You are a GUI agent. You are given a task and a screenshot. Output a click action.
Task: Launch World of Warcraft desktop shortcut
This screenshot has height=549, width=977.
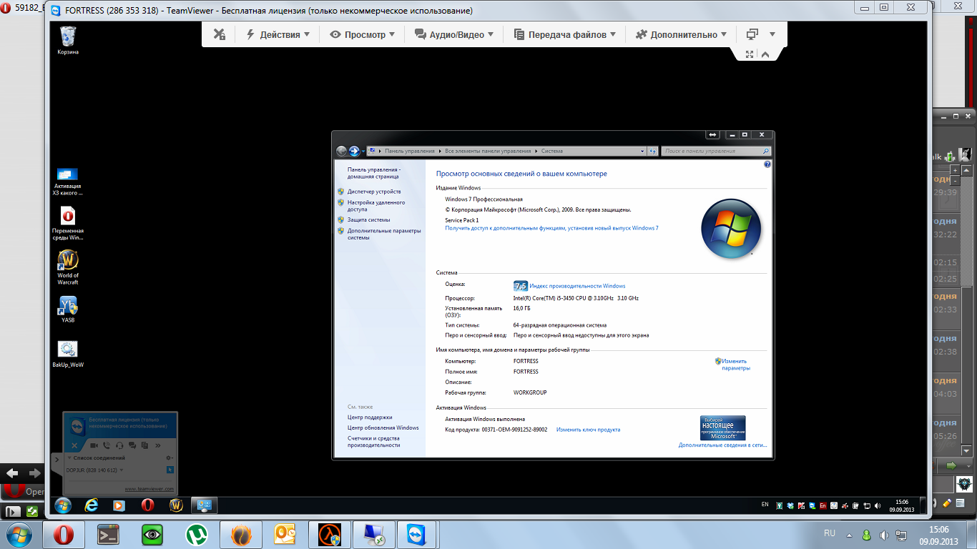coord(68,267)
